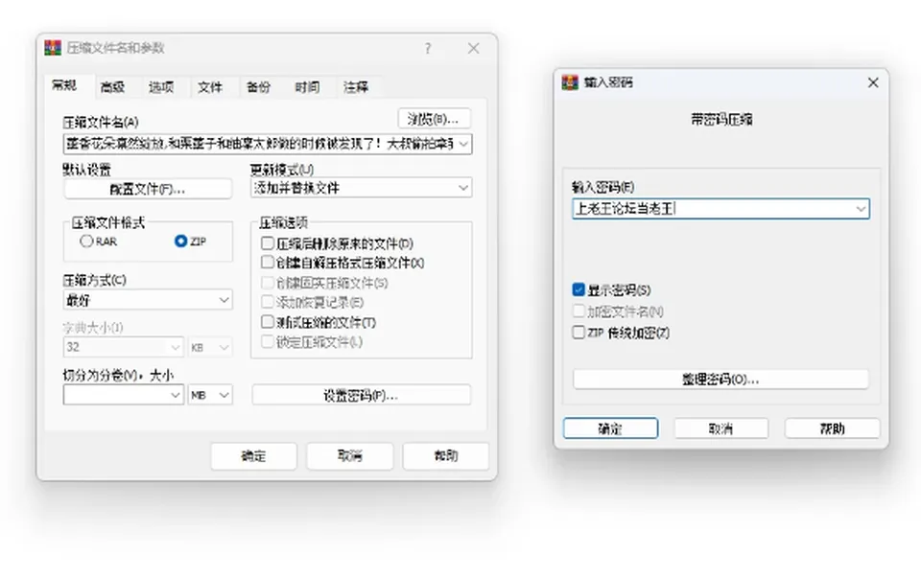Click 确定 in the 压缩文件名和参数 dialog
921x577 pixels.
[x=253, y=455]
